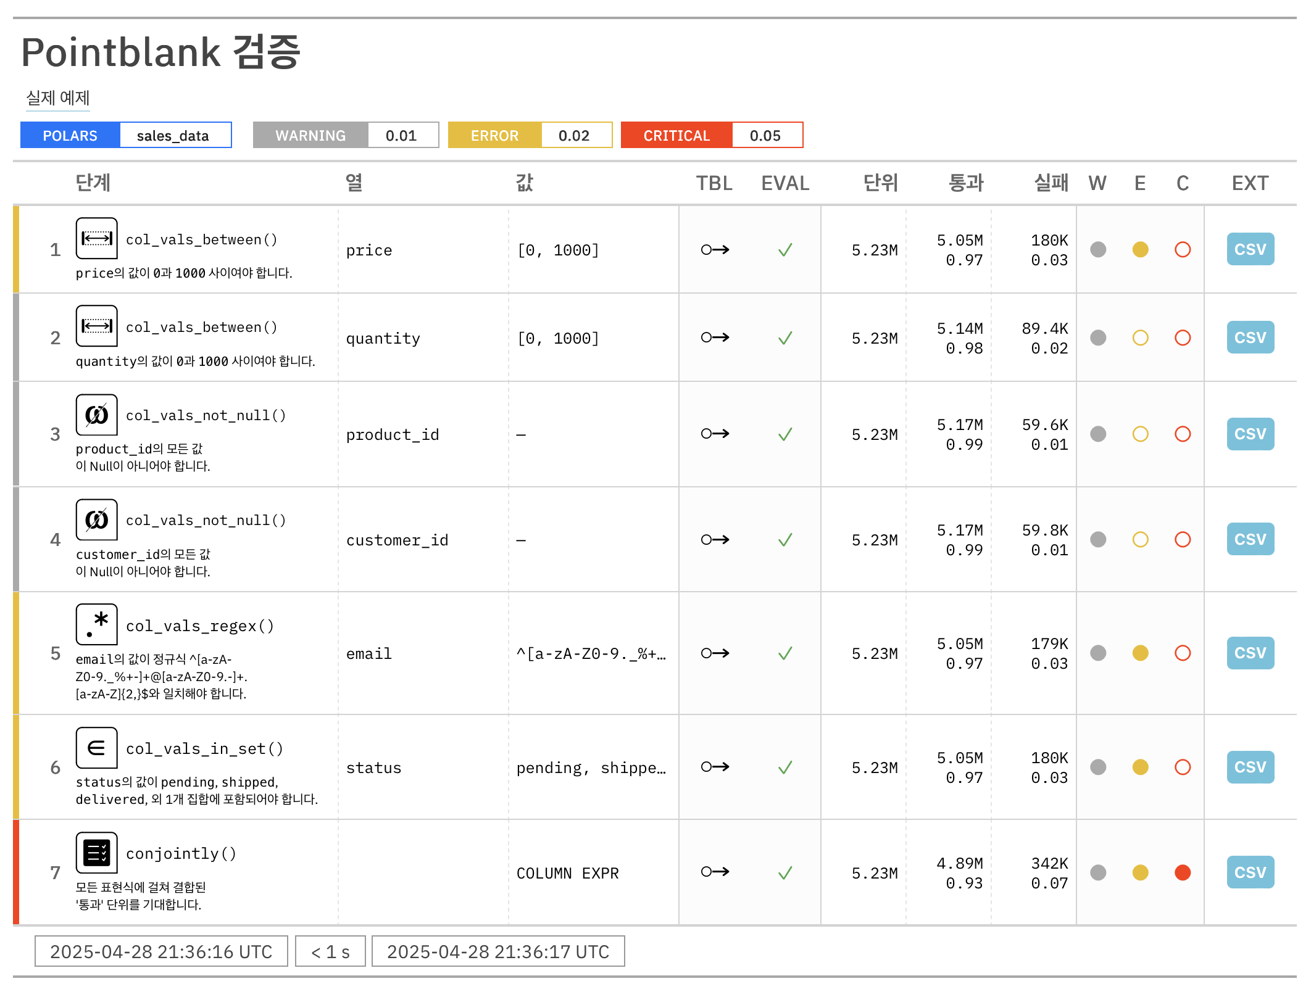The height and width of the screenshot is (997, 1311).
Task: Click filled red critical dot in row 7
Action: click(x=1183, y=872)
